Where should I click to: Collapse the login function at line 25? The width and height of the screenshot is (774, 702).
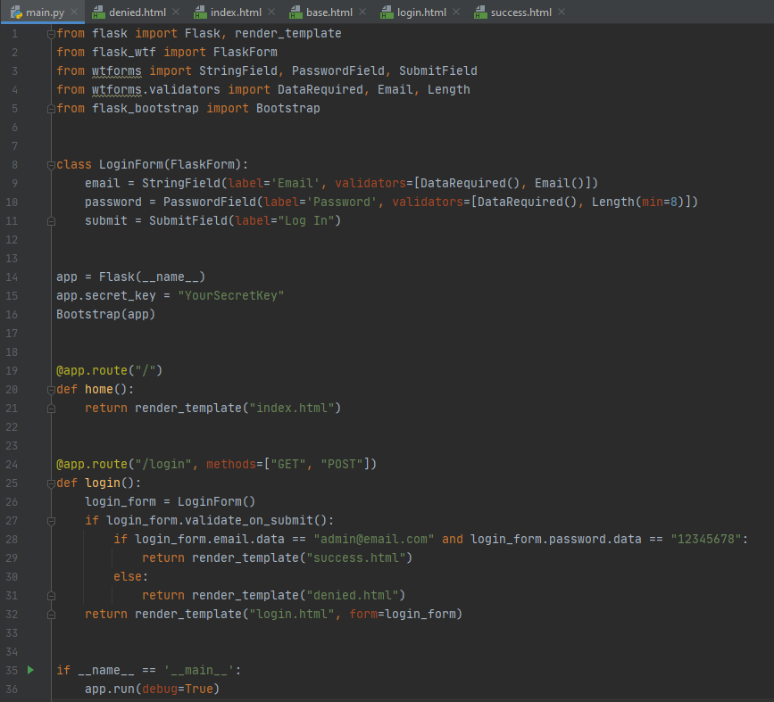(x=51, y=484)
